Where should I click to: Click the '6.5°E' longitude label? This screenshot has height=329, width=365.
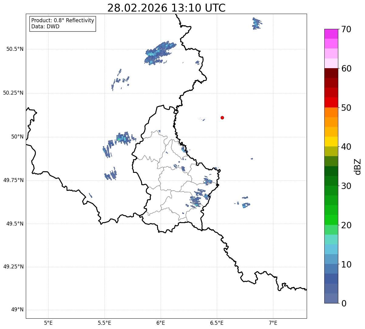[217, 323]
